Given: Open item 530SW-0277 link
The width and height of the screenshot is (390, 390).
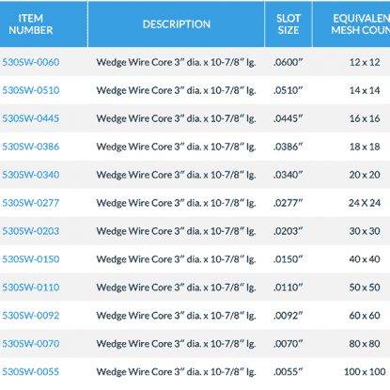Looking at the screenshot, I should pos(31,203).
